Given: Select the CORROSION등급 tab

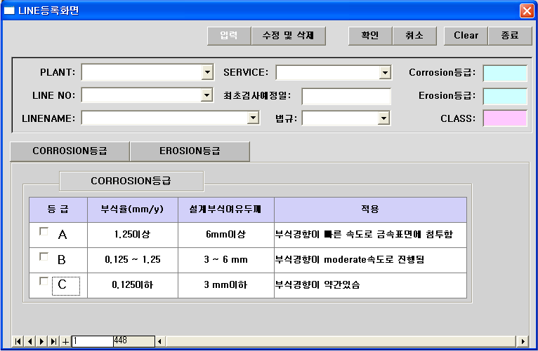Looking at the screenshot, I should pos(70,151).
